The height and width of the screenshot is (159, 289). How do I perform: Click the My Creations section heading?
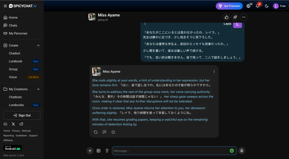click(18, 89)
